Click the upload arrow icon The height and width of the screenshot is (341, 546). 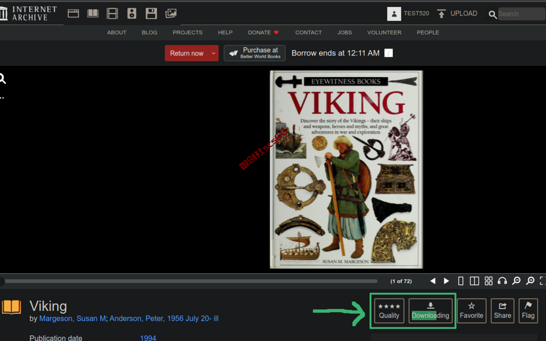441,14
